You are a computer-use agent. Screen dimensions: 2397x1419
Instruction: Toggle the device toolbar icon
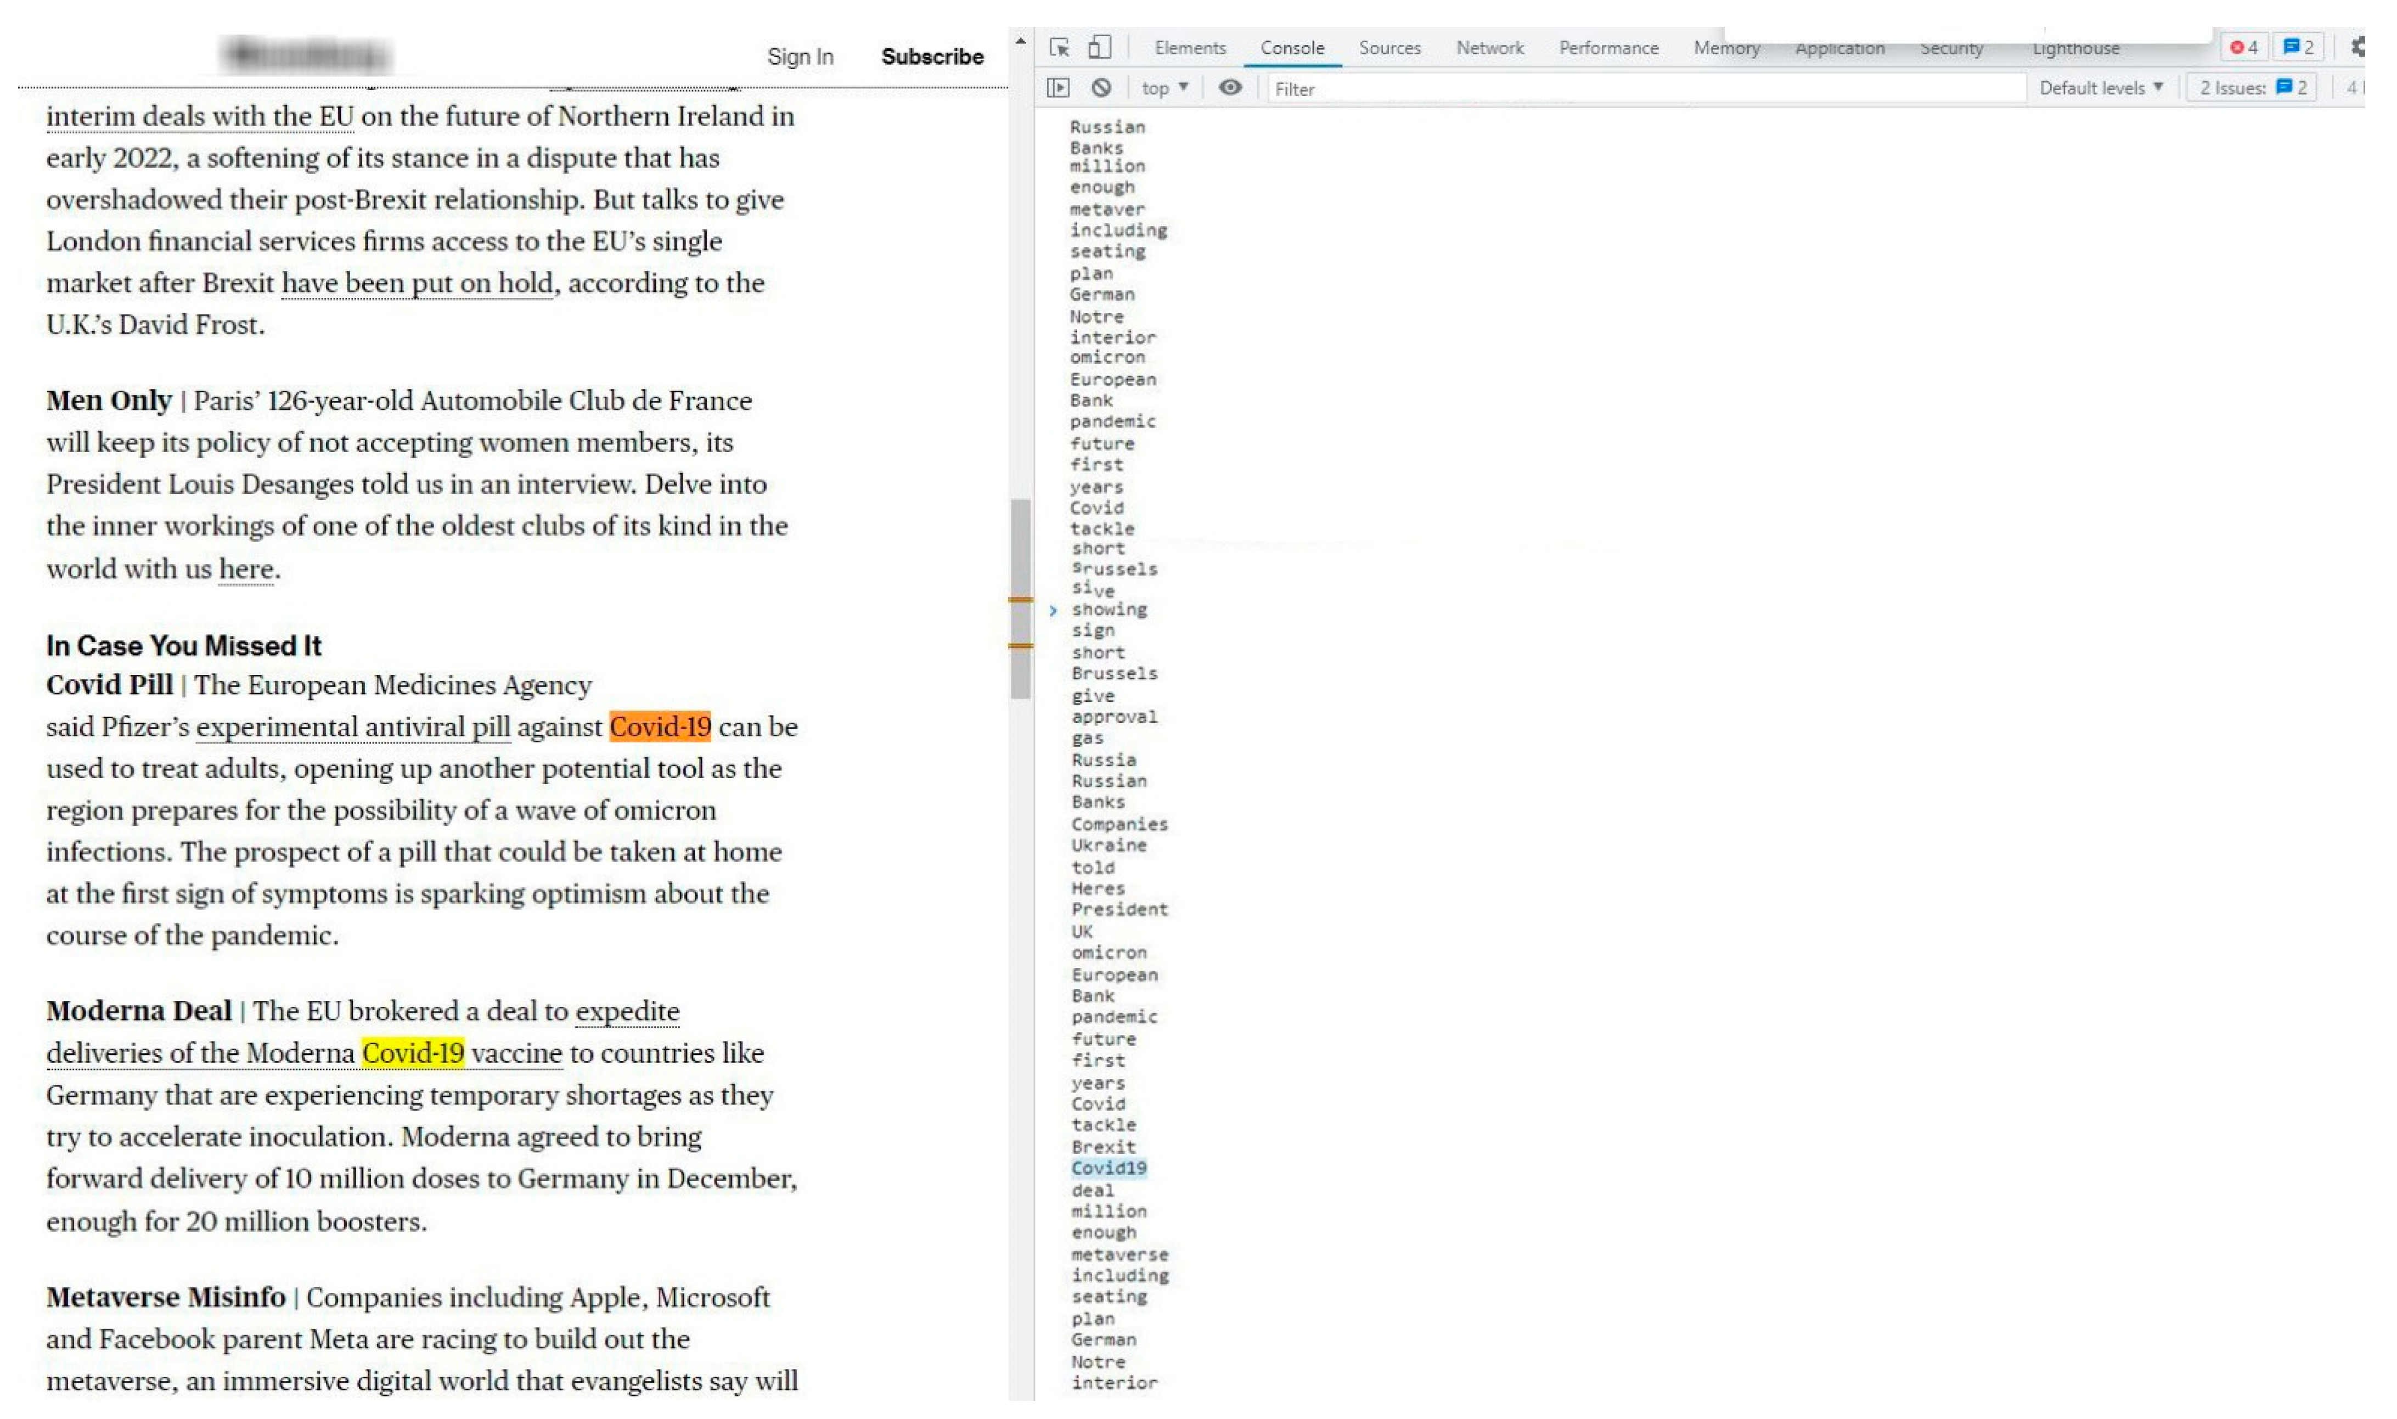pyautogui.click(x=1100, y=47)
